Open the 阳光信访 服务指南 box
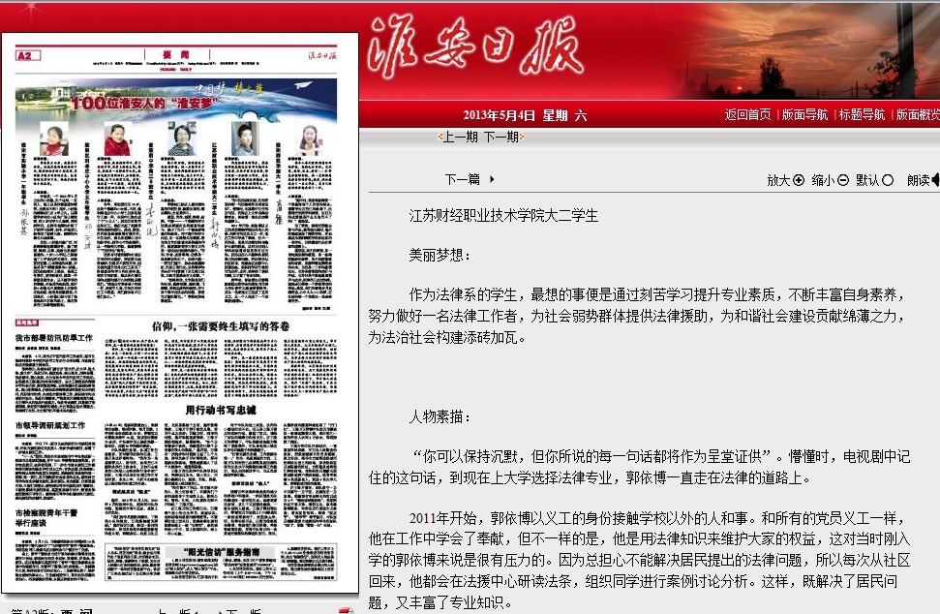 (x=221, y=562)
